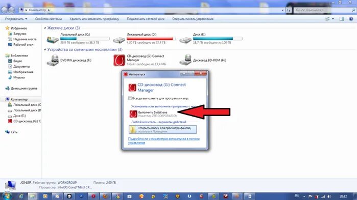The width and height of the screenshot is (357, 200).
Task: Open Загрузки in navigation pane
Action: click(19, 34)
